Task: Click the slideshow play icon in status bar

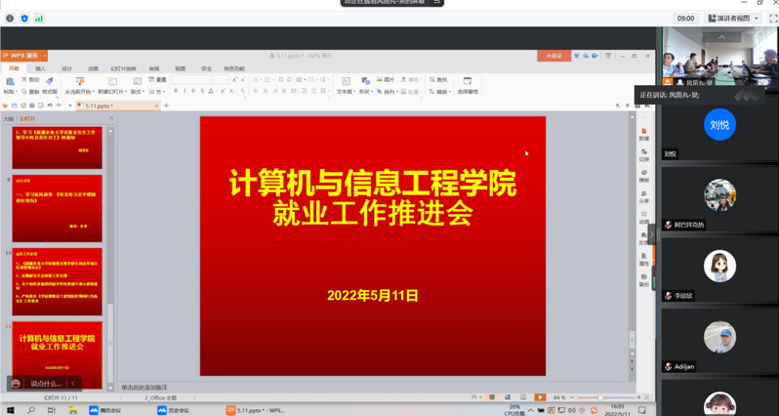Action: (x=540, y=397)
